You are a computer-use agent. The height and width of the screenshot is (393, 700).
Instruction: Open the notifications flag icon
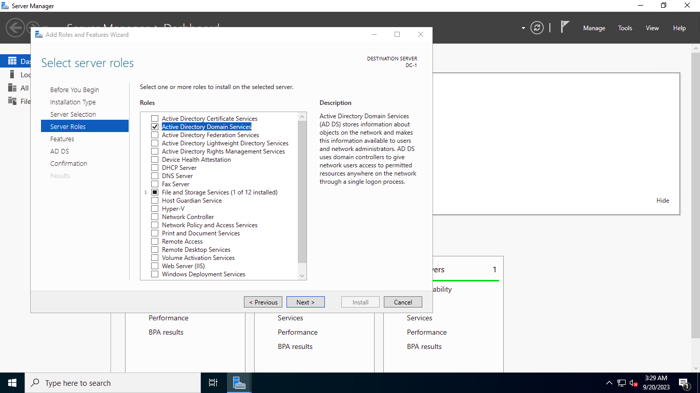coord(564,28)
